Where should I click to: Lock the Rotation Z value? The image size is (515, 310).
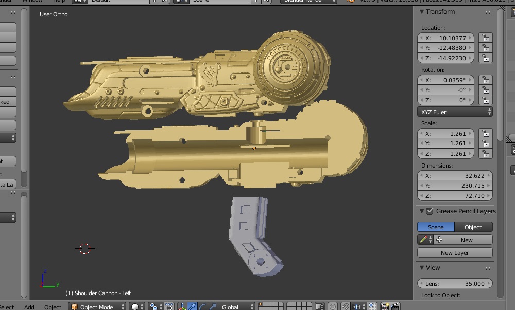(x=486, y=100)
